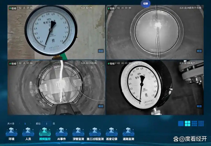
Task: Open the AI事件 module icon
Action: point(62,132)
